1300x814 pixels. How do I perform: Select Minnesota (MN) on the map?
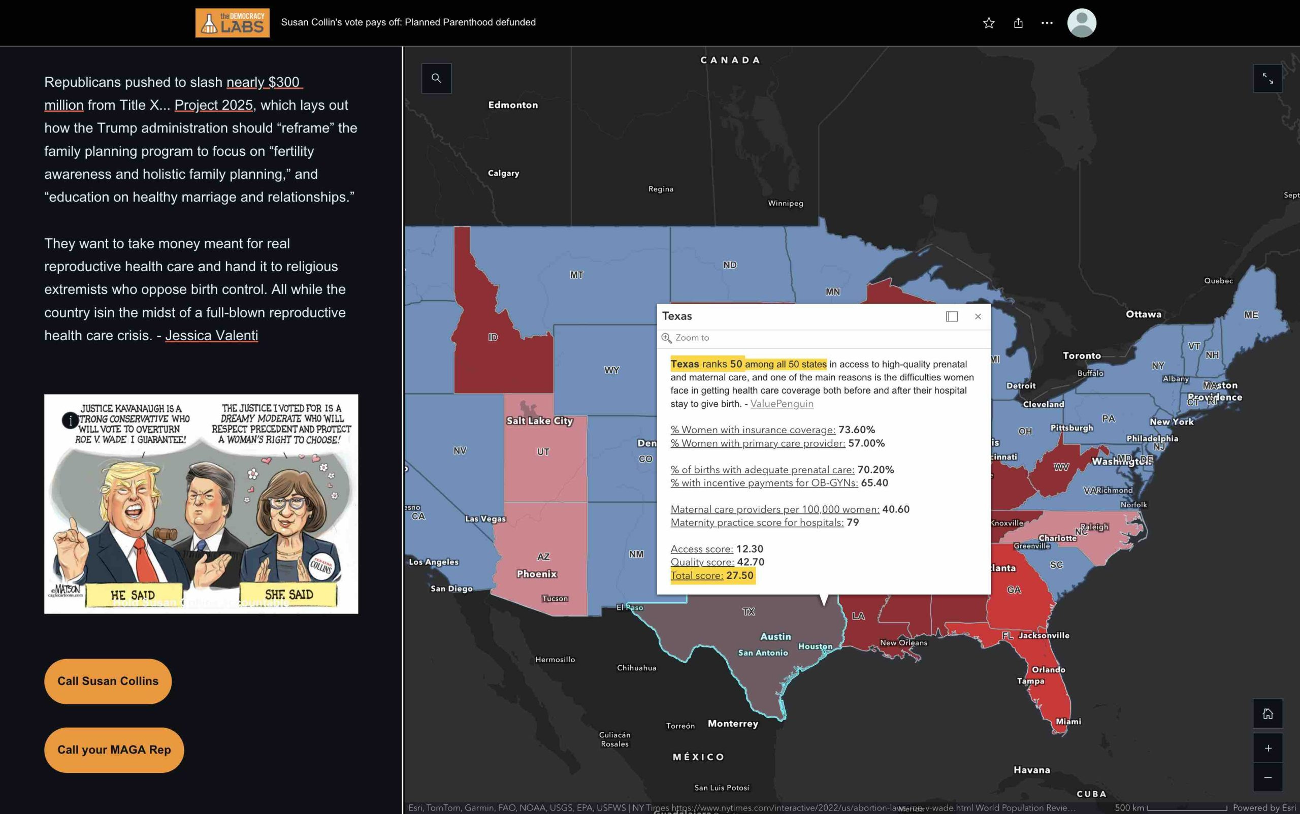833,292
